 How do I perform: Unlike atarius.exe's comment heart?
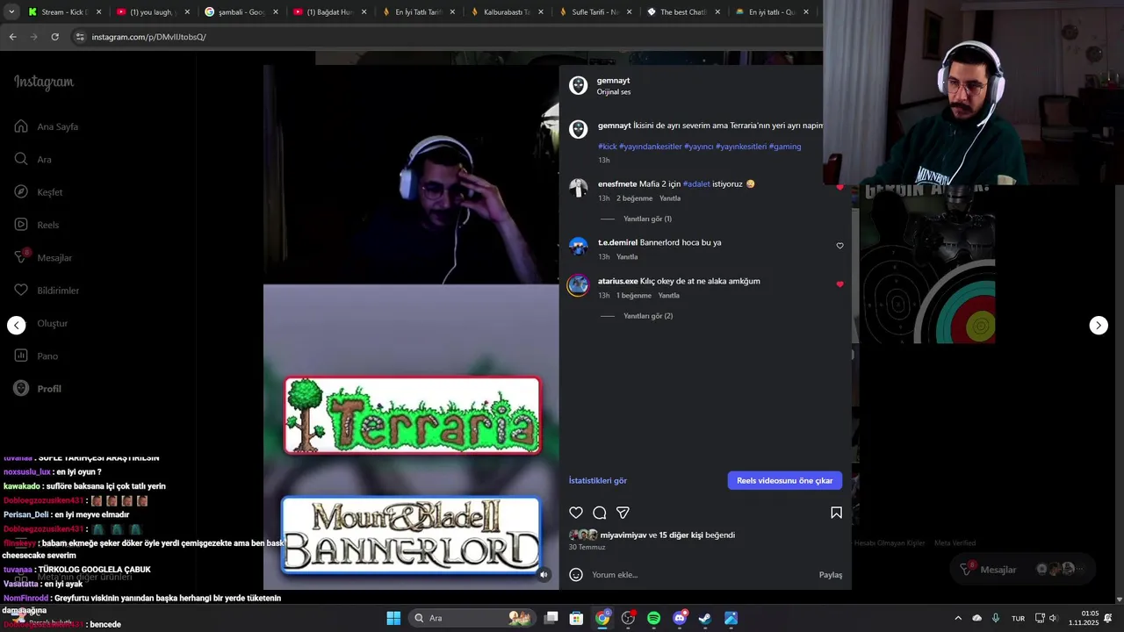pos(839,284)
